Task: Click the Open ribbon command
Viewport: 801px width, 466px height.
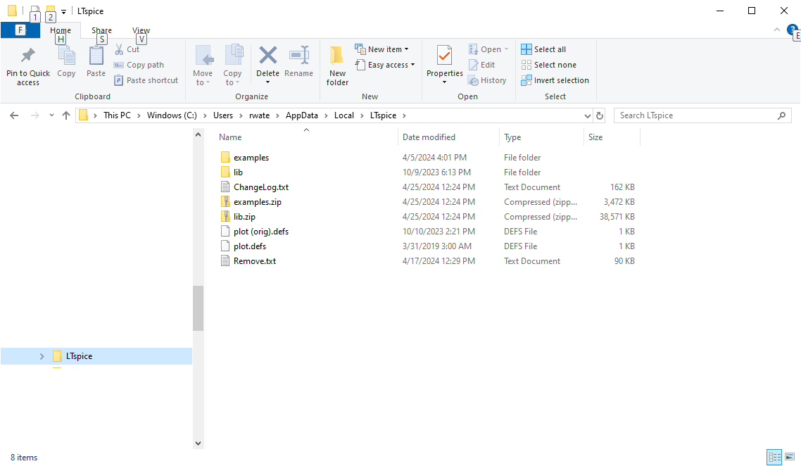Action: [x=488, y=49]
